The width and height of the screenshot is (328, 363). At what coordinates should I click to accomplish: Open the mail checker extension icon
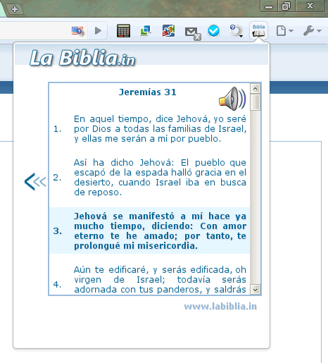click(193, 33)
